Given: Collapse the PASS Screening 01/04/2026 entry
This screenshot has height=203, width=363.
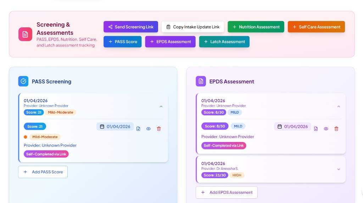Looking at the screenshot, I should [161, 106].
